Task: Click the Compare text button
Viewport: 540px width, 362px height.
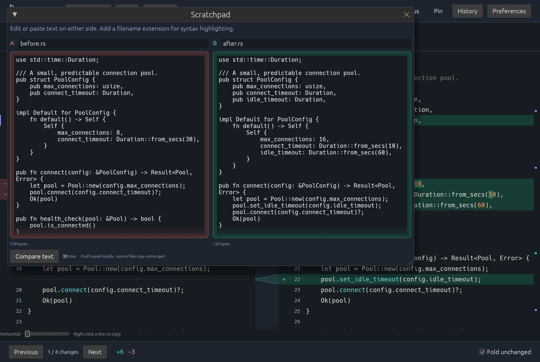Action: coord(34,256)
